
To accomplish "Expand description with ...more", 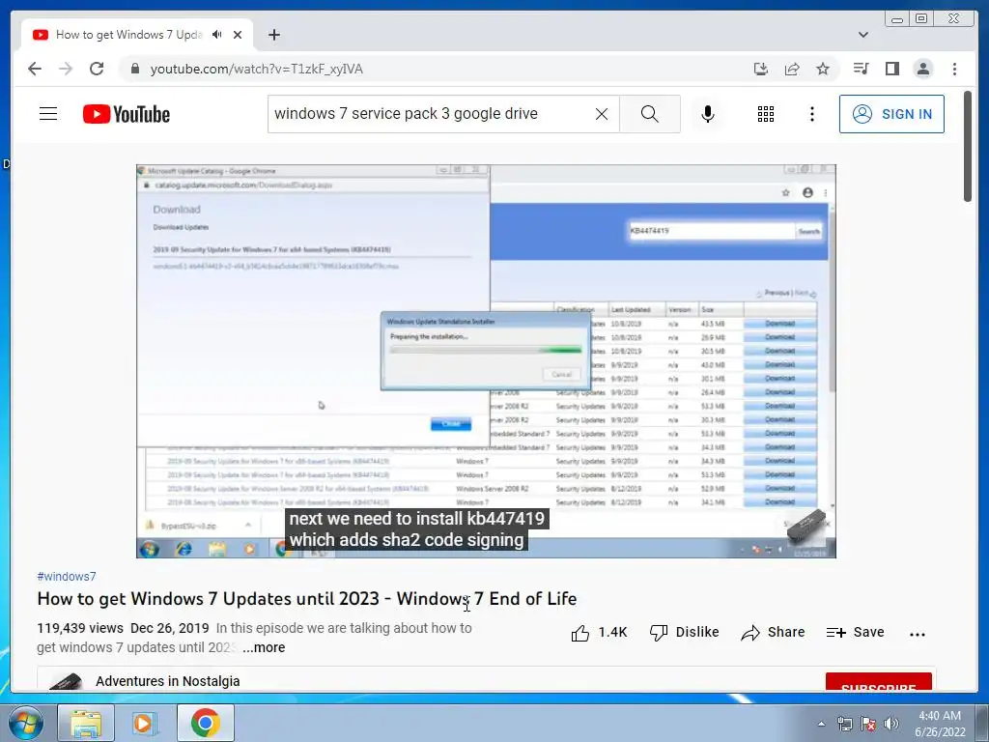I will [264, 647].
